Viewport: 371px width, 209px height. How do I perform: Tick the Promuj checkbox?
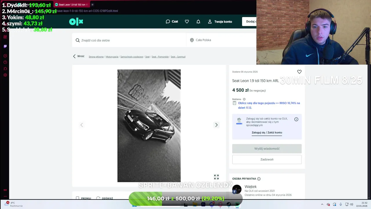click(77, 198)
